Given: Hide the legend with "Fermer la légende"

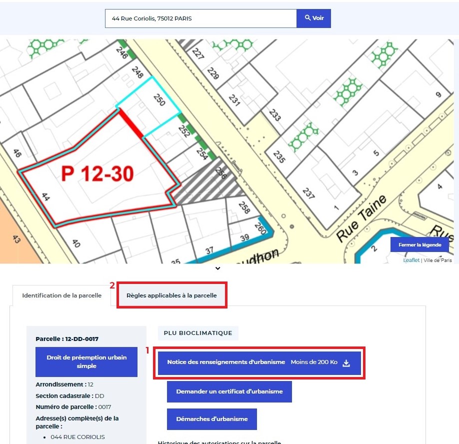Looking at the screenshot, I should click(x=419, y=244).
